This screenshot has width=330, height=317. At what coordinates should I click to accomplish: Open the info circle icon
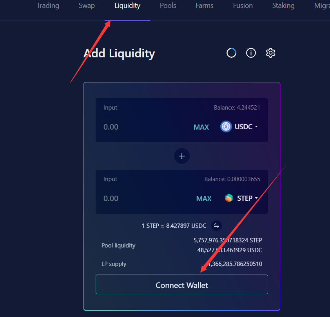[251, 53]
